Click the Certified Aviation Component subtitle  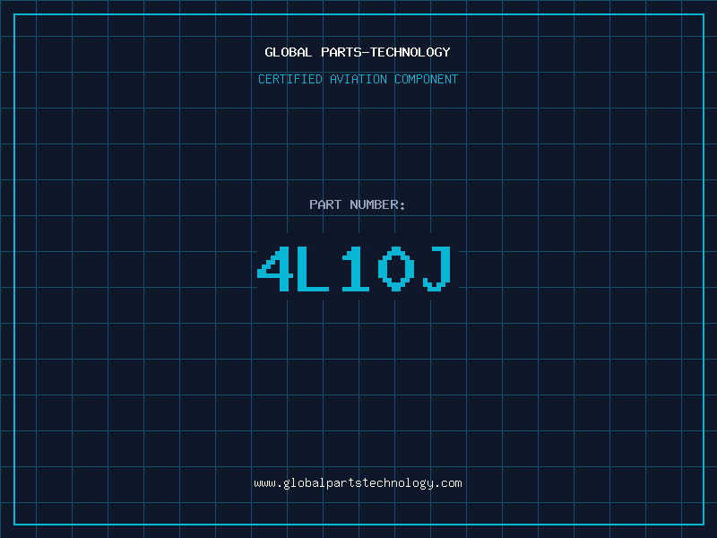click(x=358, y=79)
